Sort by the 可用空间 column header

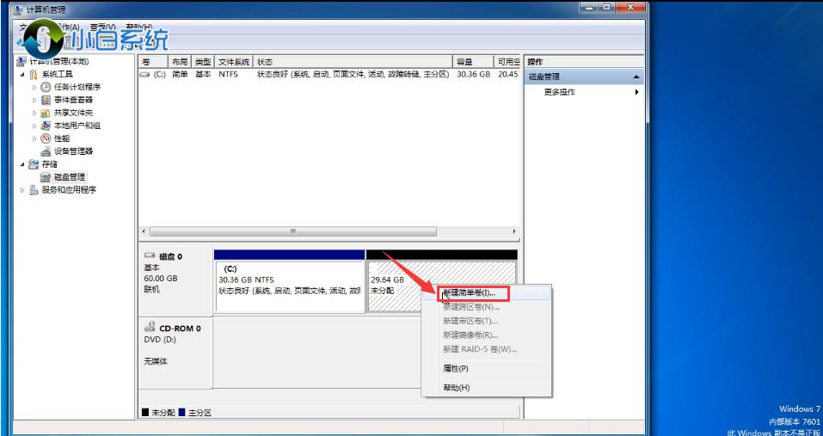(507, 62)
